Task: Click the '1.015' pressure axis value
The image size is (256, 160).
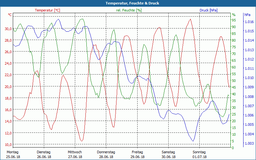Action: click(x=249, y=31)
